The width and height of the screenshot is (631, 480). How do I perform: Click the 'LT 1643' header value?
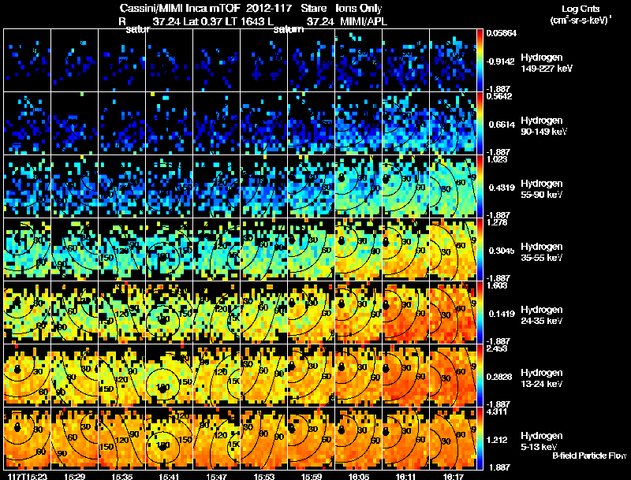(245, 21)
